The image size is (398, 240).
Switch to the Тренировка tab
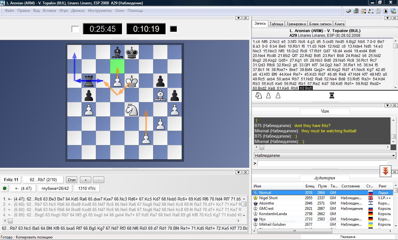296,24
